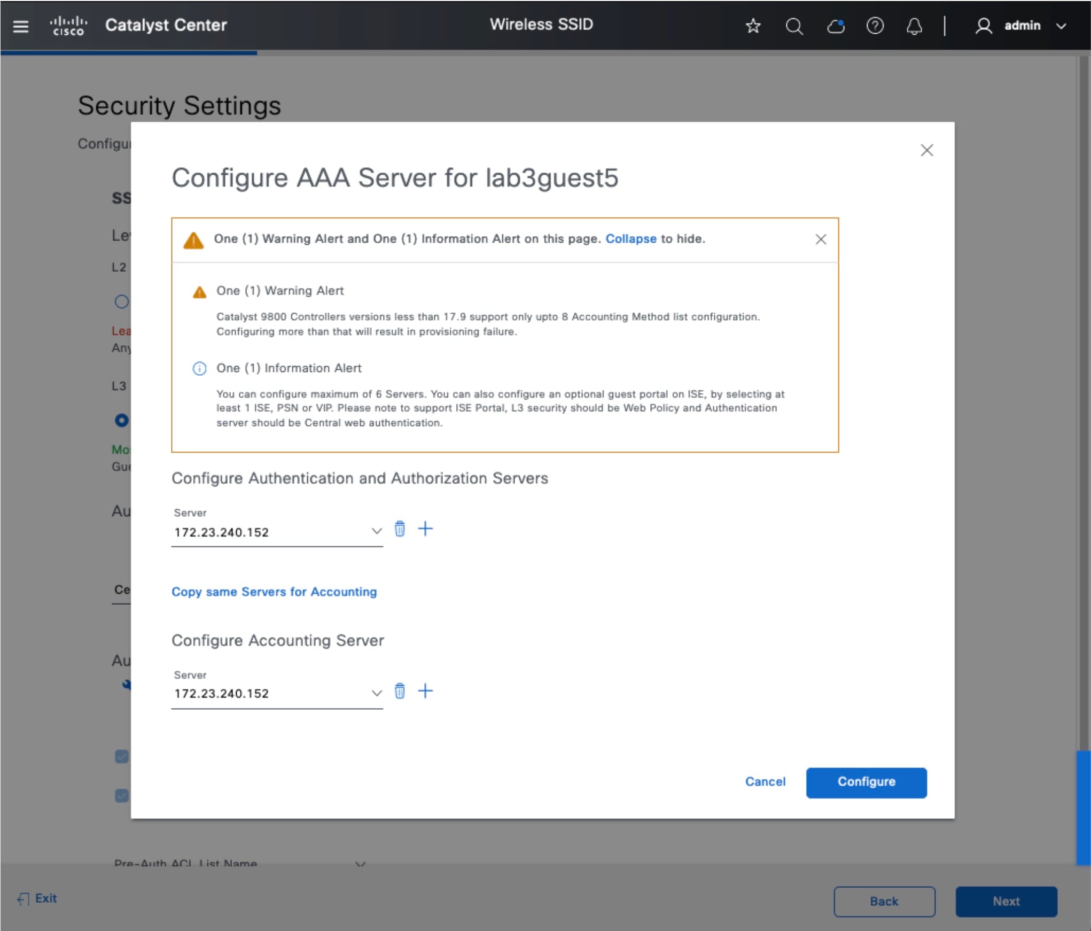This screenshot has width=1091, height=931.
Task: Open the admin user menu
Action: coord(1020,26)
